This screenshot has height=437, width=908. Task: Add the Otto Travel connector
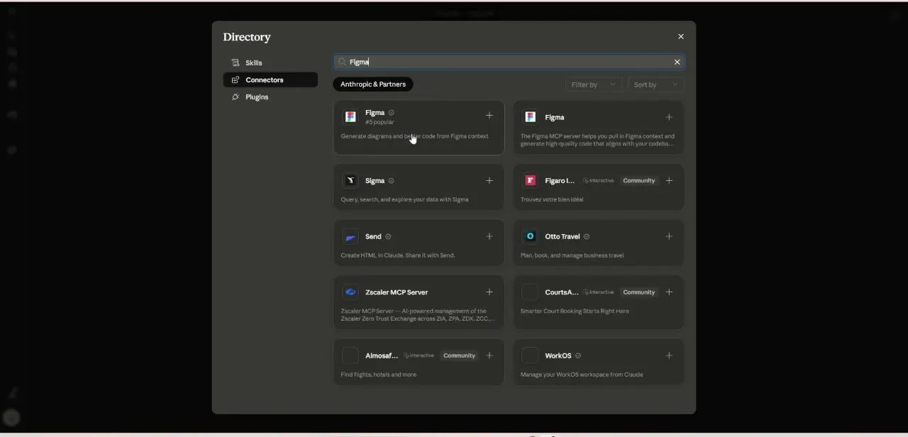669,236
